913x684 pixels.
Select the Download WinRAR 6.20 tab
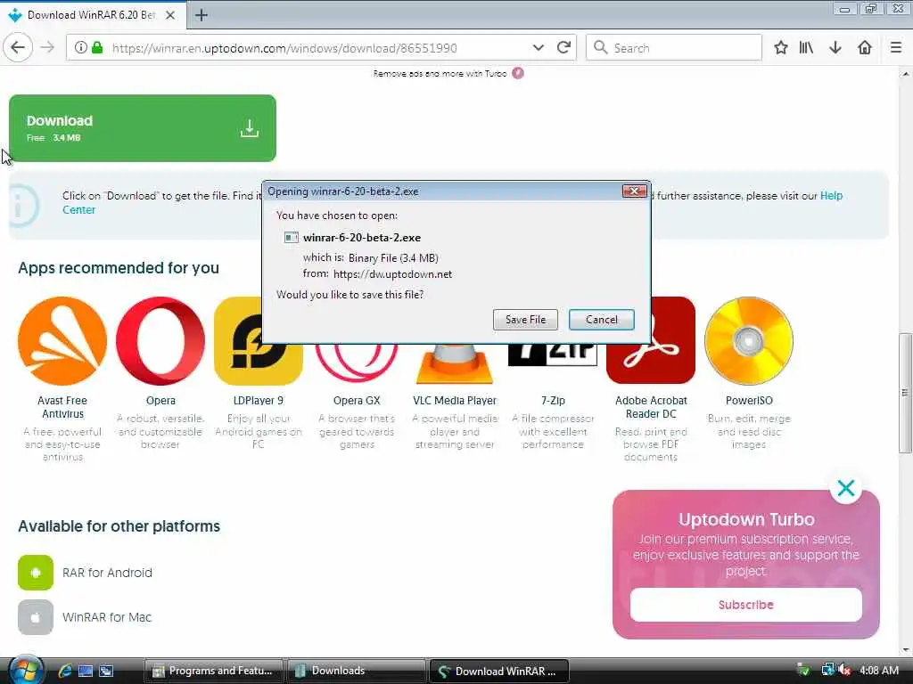click(x=92, y=15)
